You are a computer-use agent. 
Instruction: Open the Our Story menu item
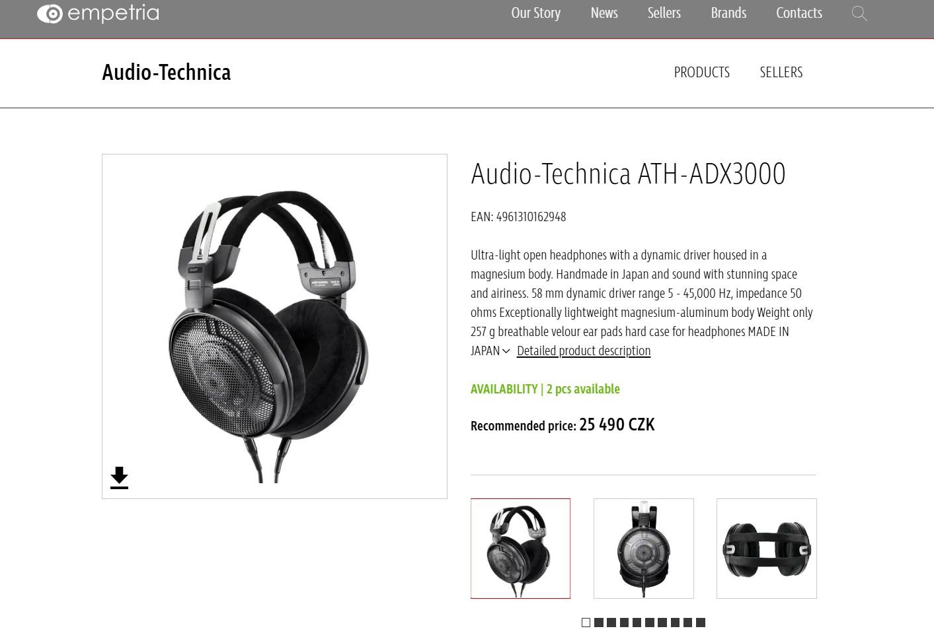point(536,13)
